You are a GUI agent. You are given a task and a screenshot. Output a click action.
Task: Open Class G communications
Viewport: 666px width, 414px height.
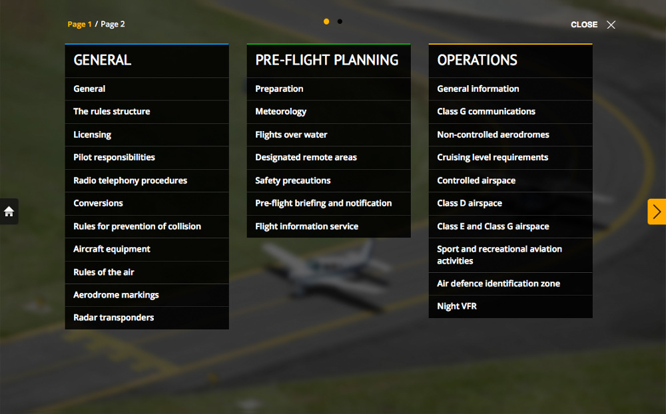[486, 111]
